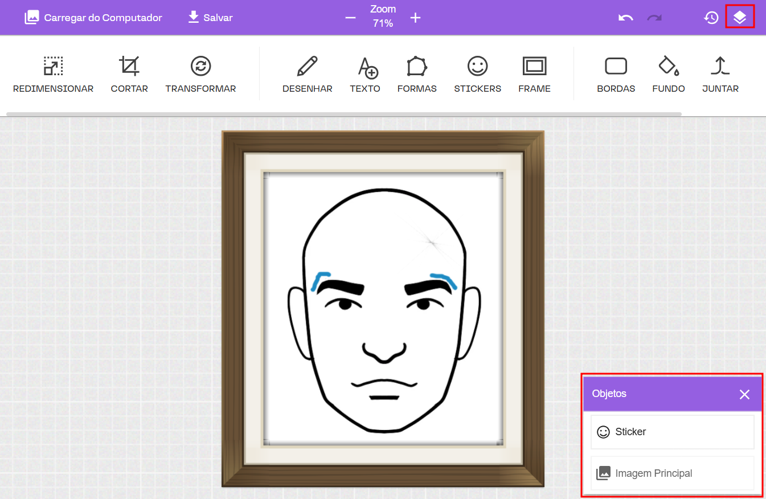The height and width of the screenshot is (499, 766).
Task: Select the Desenhar pencil tool
Action: [x=307, y=74]
